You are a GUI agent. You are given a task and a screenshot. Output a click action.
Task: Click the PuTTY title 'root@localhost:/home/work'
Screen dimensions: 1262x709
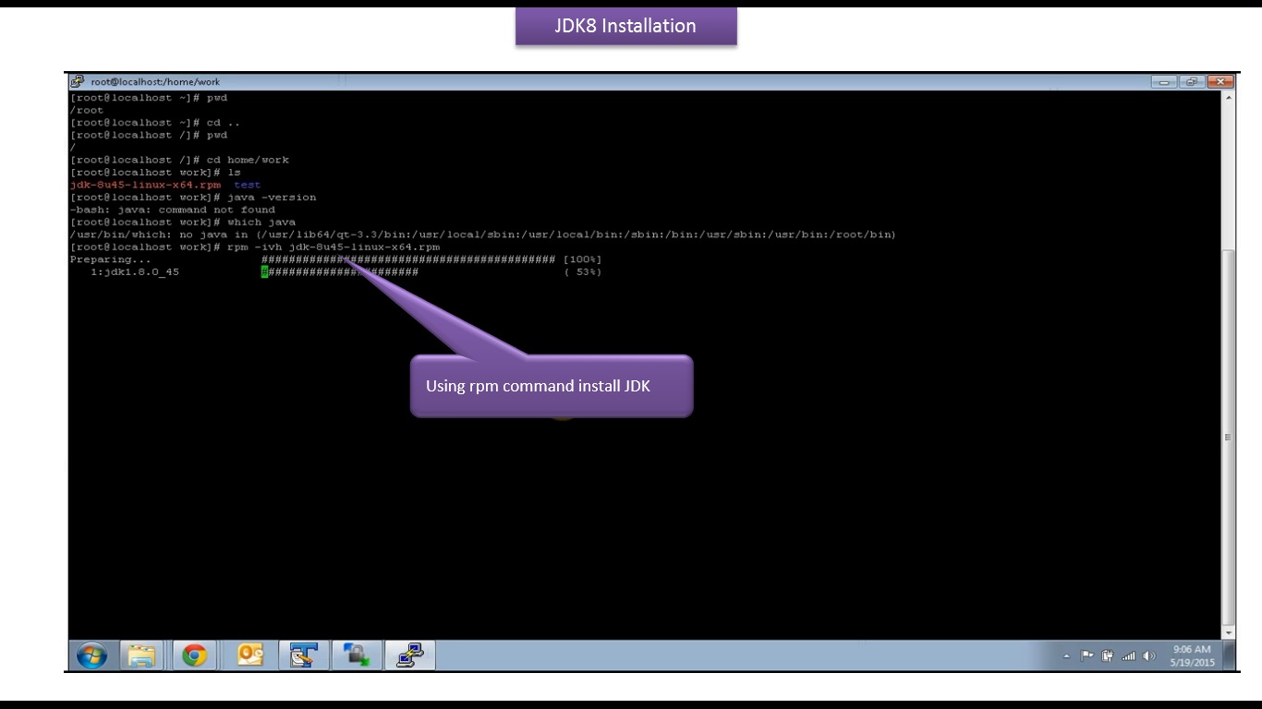point(155,81)
